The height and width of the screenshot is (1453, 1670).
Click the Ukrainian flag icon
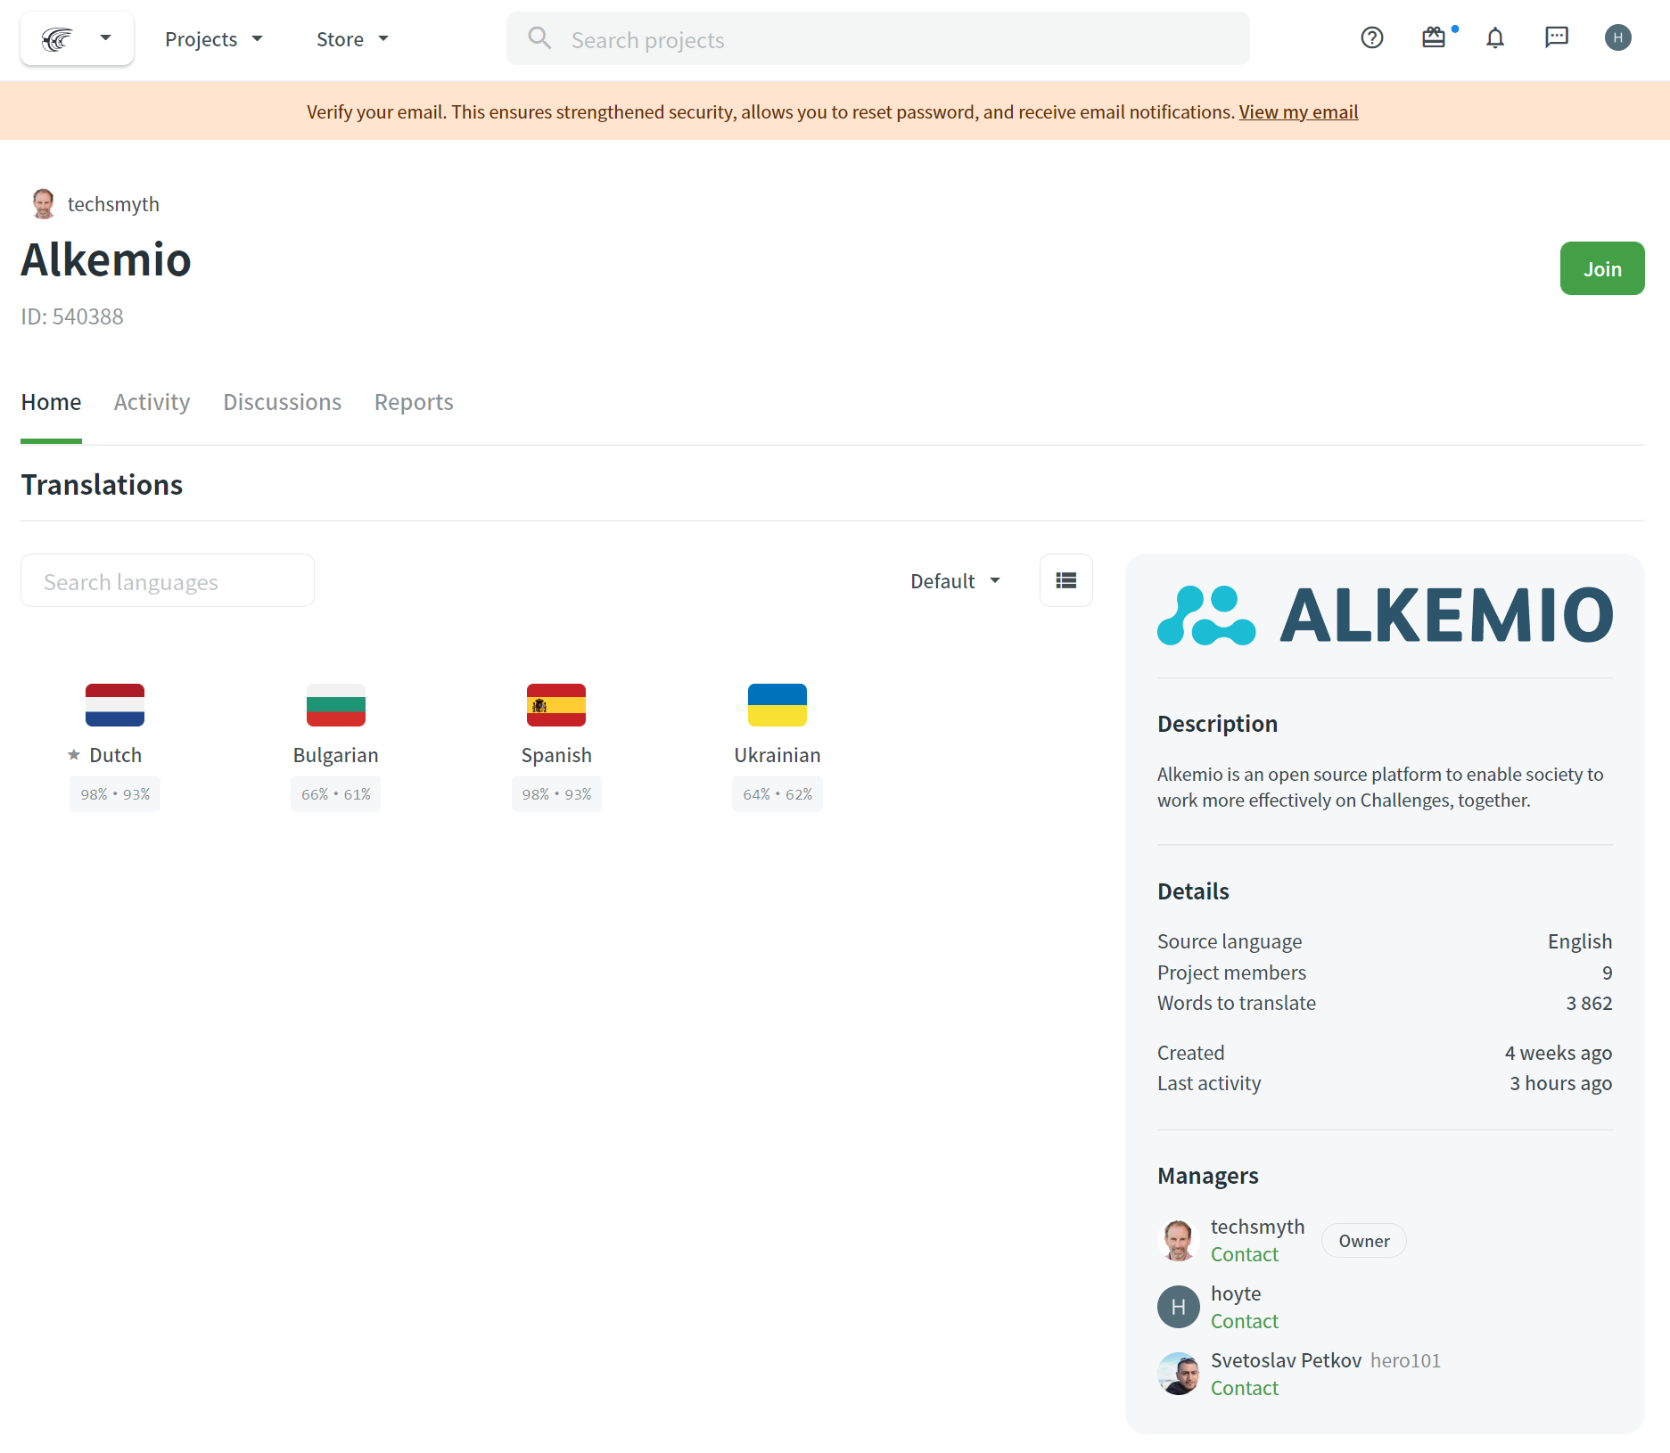point(777,705)
